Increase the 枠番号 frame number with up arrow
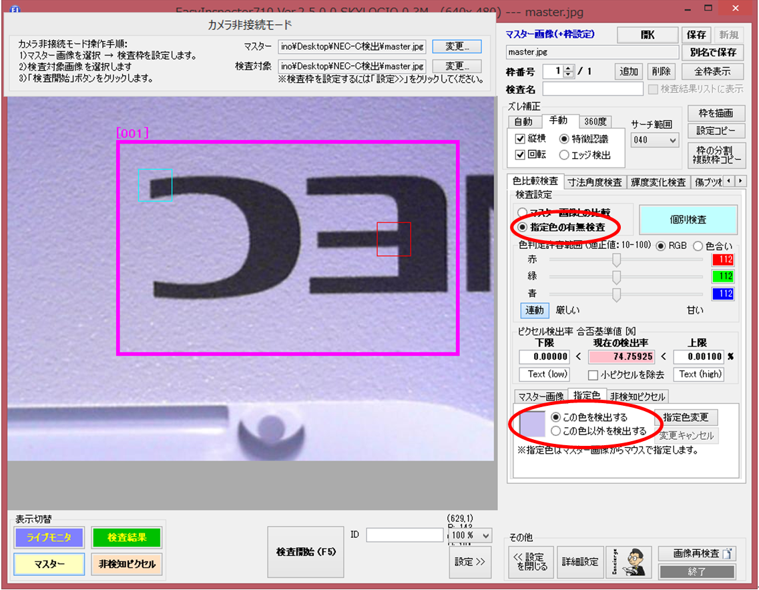 pos(569,68)
